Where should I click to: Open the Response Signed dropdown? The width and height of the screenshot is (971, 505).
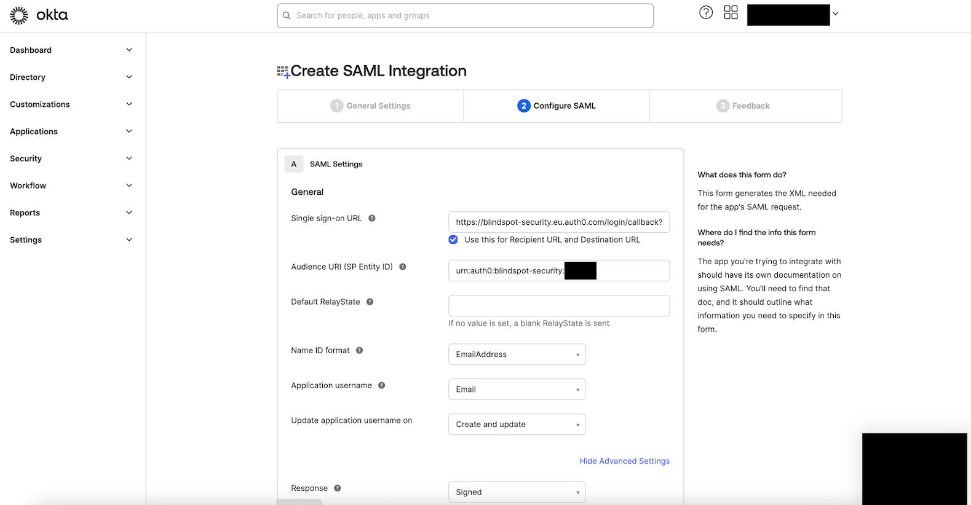click(517, 492)
